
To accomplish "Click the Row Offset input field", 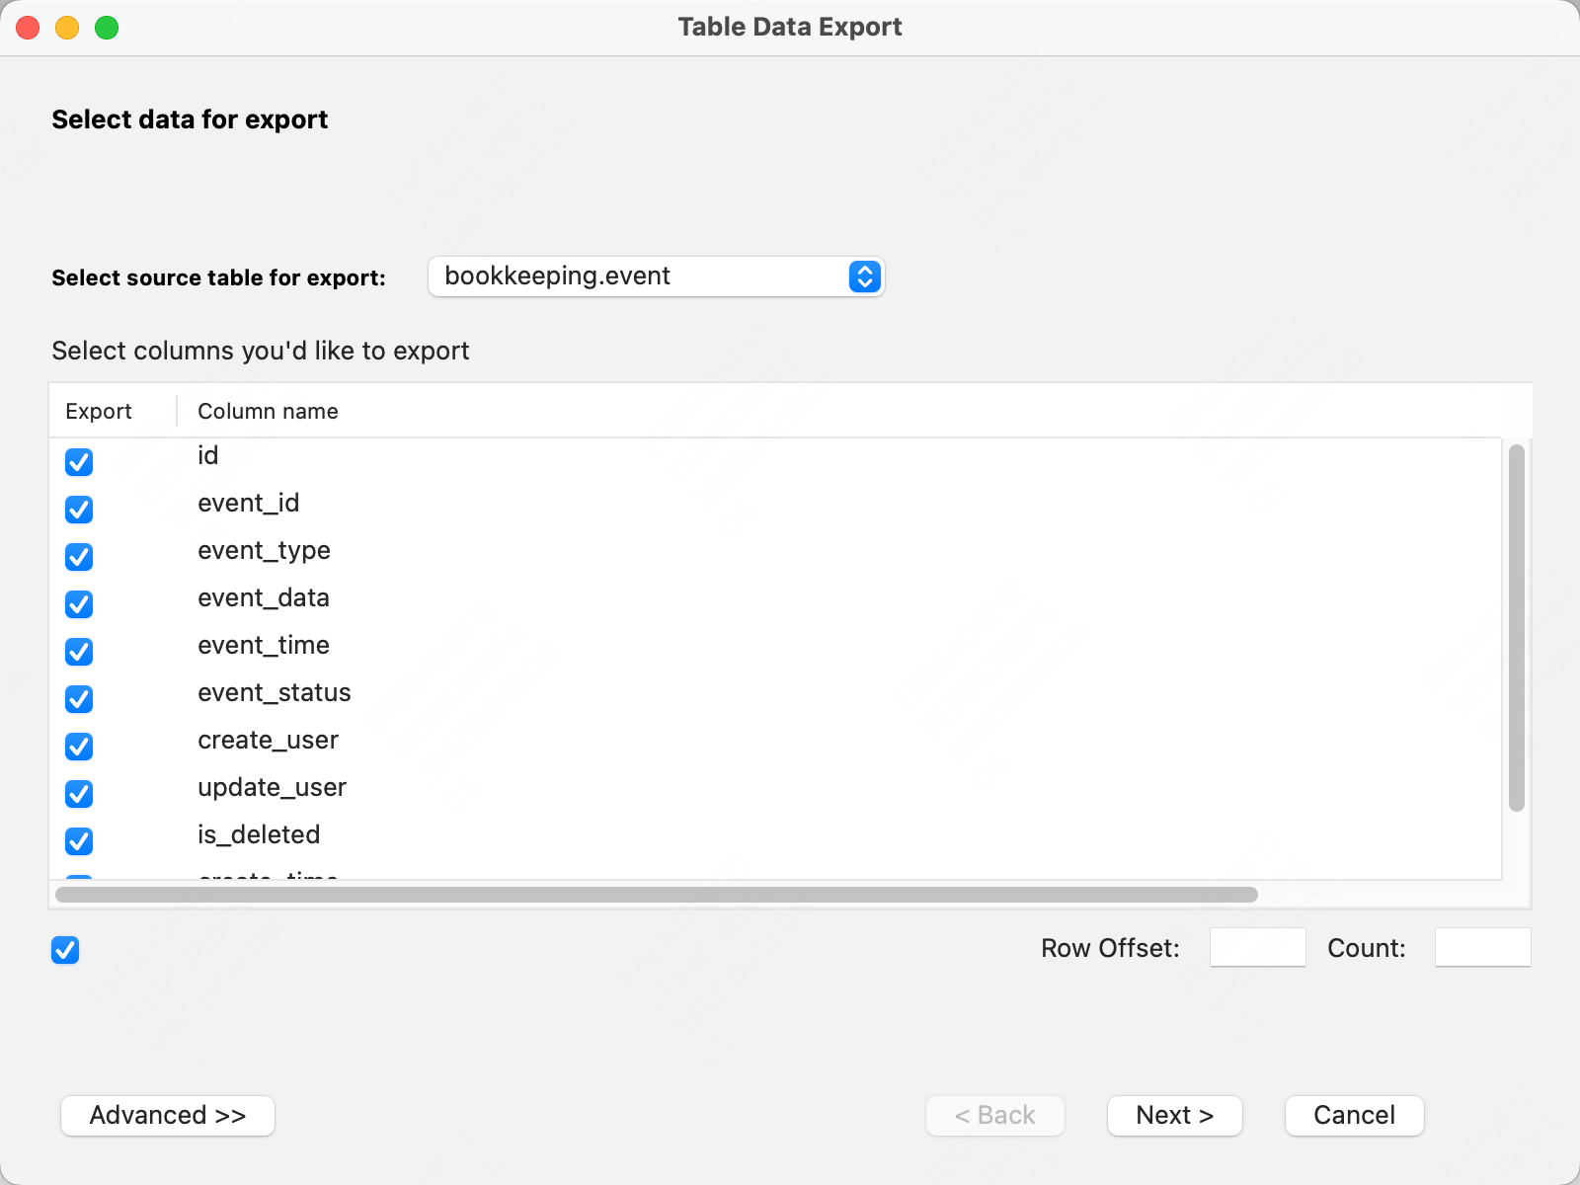I will [1257, 948].
